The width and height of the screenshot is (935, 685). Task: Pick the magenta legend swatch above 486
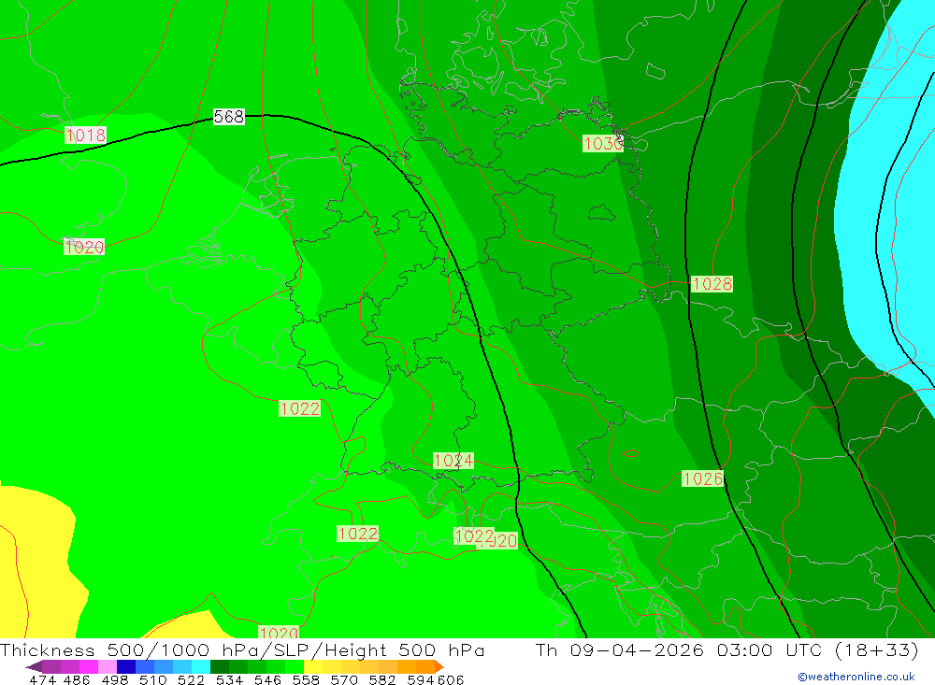click(87, 666)
